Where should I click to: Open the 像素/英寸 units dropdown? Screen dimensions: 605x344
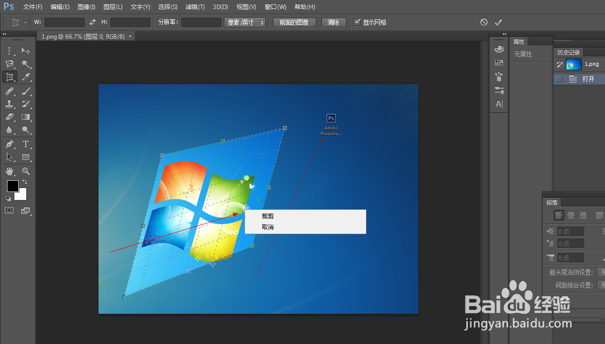click(x=245, y=22)
